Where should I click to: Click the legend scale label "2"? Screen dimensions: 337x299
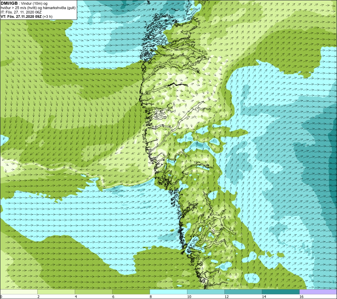click(38, 297)
